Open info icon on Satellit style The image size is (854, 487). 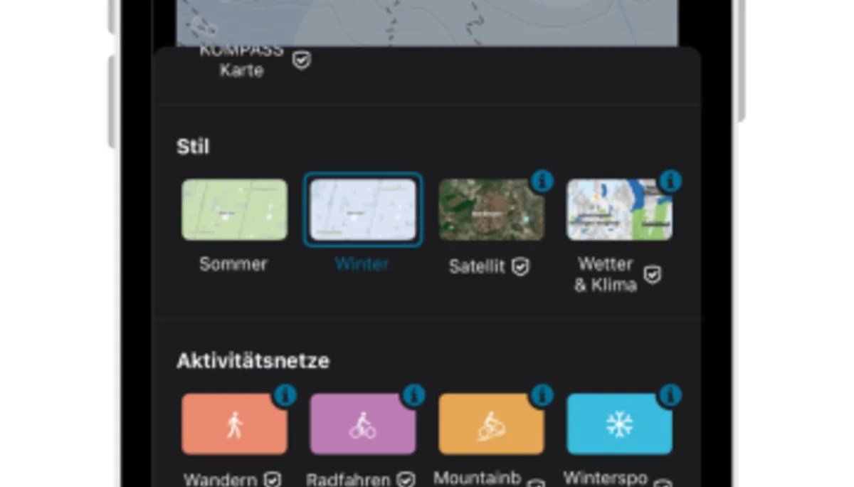(542, 181)
